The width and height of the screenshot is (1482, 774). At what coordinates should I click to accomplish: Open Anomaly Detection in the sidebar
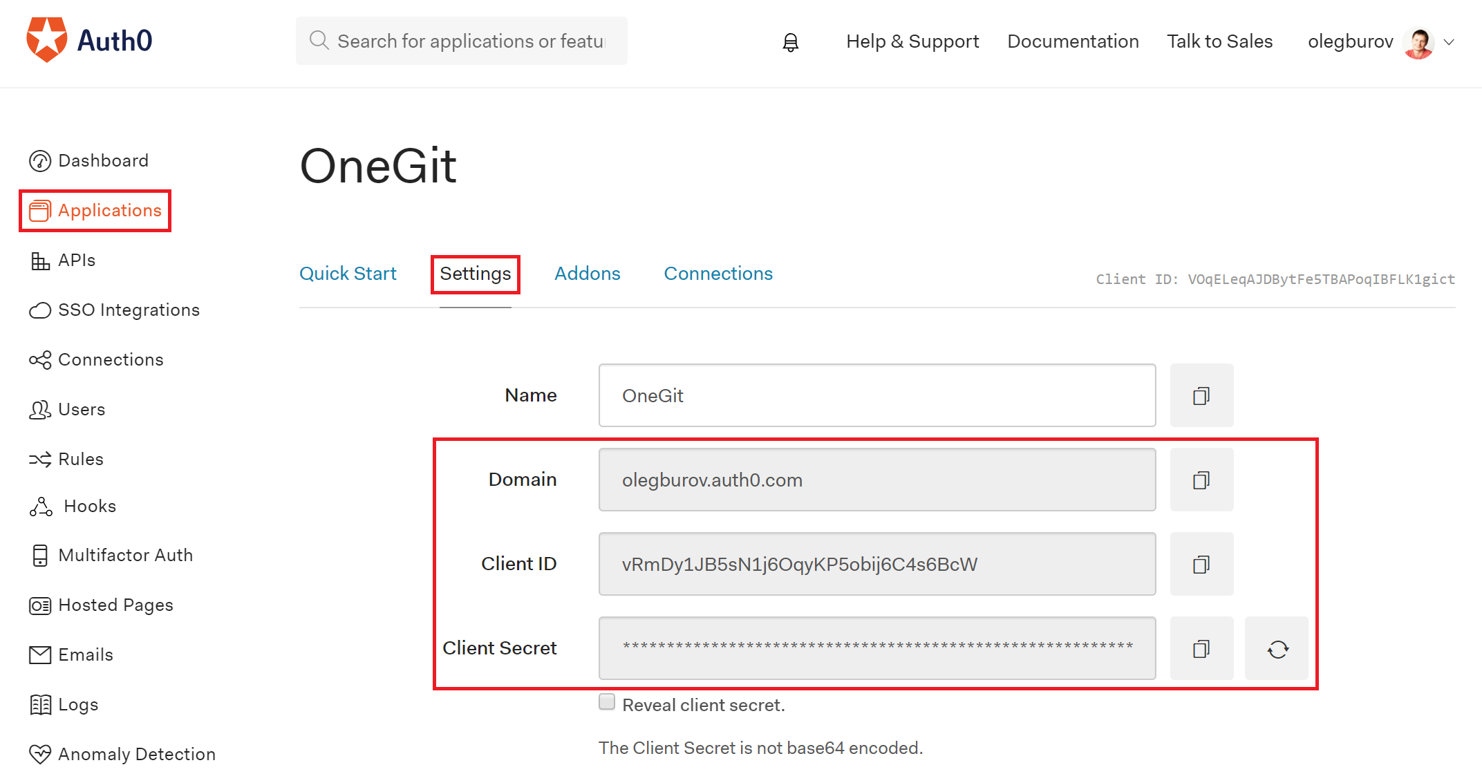coord(136,754)
